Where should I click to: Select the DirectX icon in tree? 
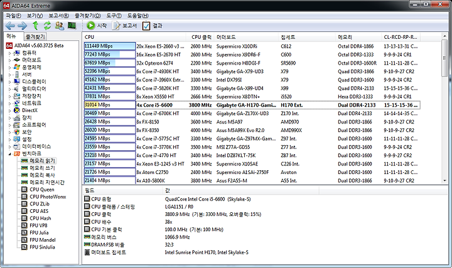(17, 110)
